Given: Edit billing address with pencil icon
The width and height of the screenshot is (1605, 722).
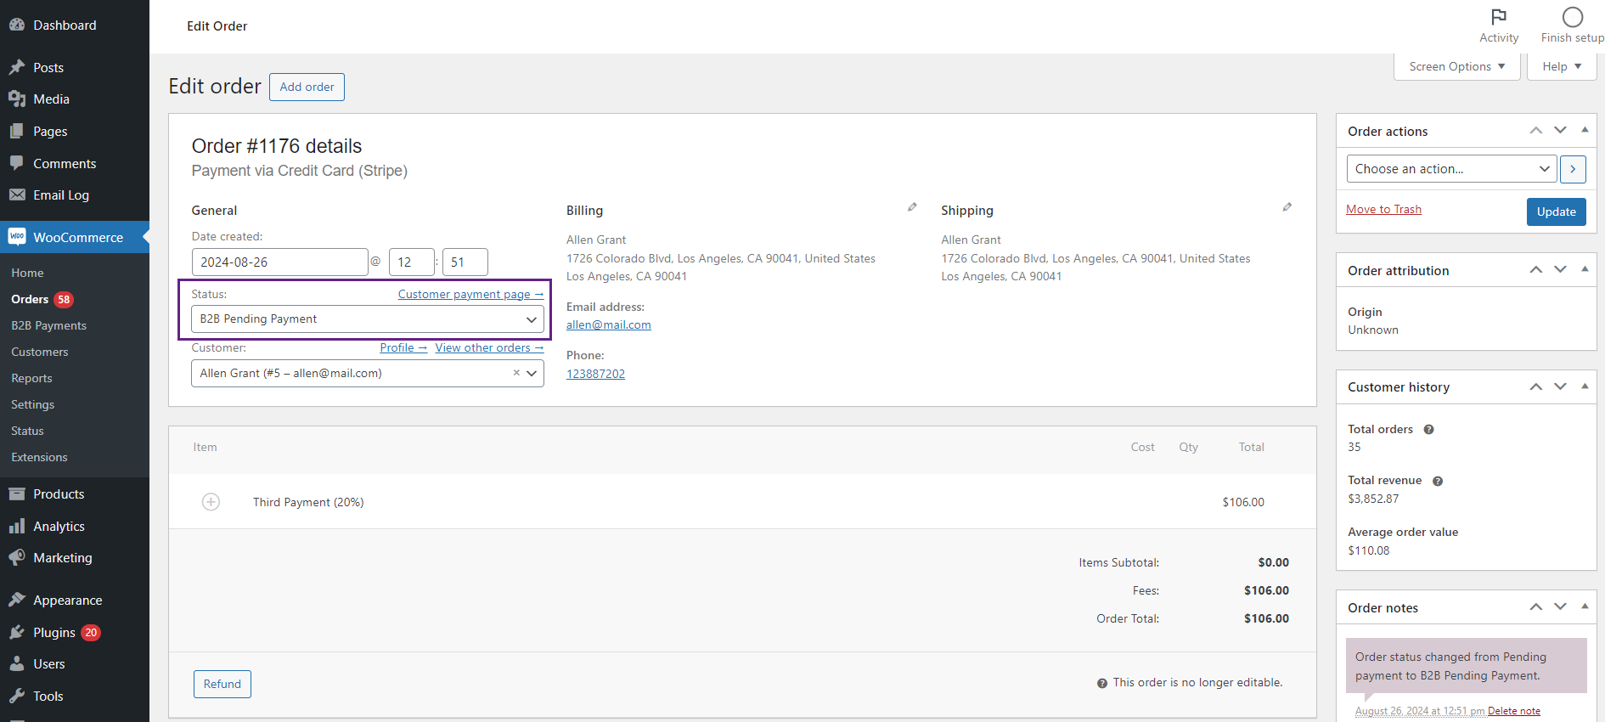Looking at the screenshot, I should (x=912, y=206).
